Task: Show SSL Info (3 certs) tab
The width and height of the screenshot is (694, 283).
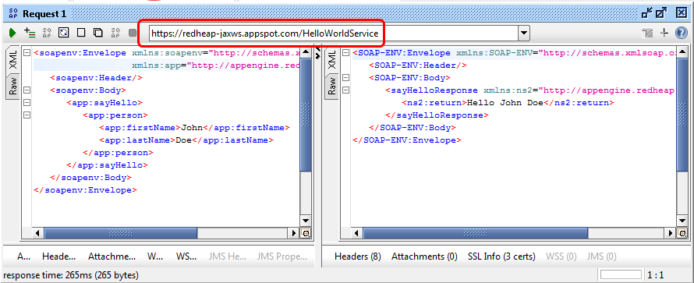Action: 501,256
